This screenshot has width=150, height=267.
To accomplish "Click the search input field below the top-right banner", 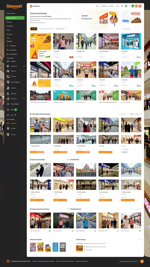I will (131, 29).
